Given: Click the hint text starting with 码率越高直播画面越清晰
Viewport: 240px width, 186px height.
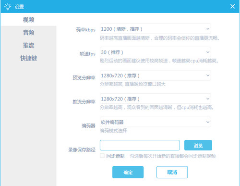Looking at the screenshot, I should click(x=159, y=38).
